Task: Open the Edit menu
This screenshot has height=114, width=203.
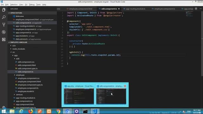Action: (x=7, y=4)
